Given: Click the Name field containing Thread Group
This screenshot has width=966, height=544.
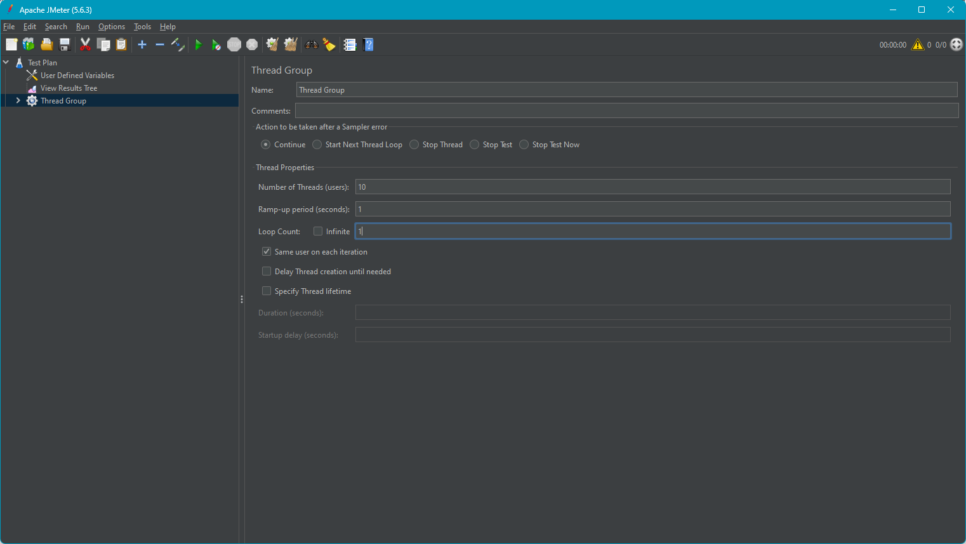Looking at the screenshot, I should (626, 90).
